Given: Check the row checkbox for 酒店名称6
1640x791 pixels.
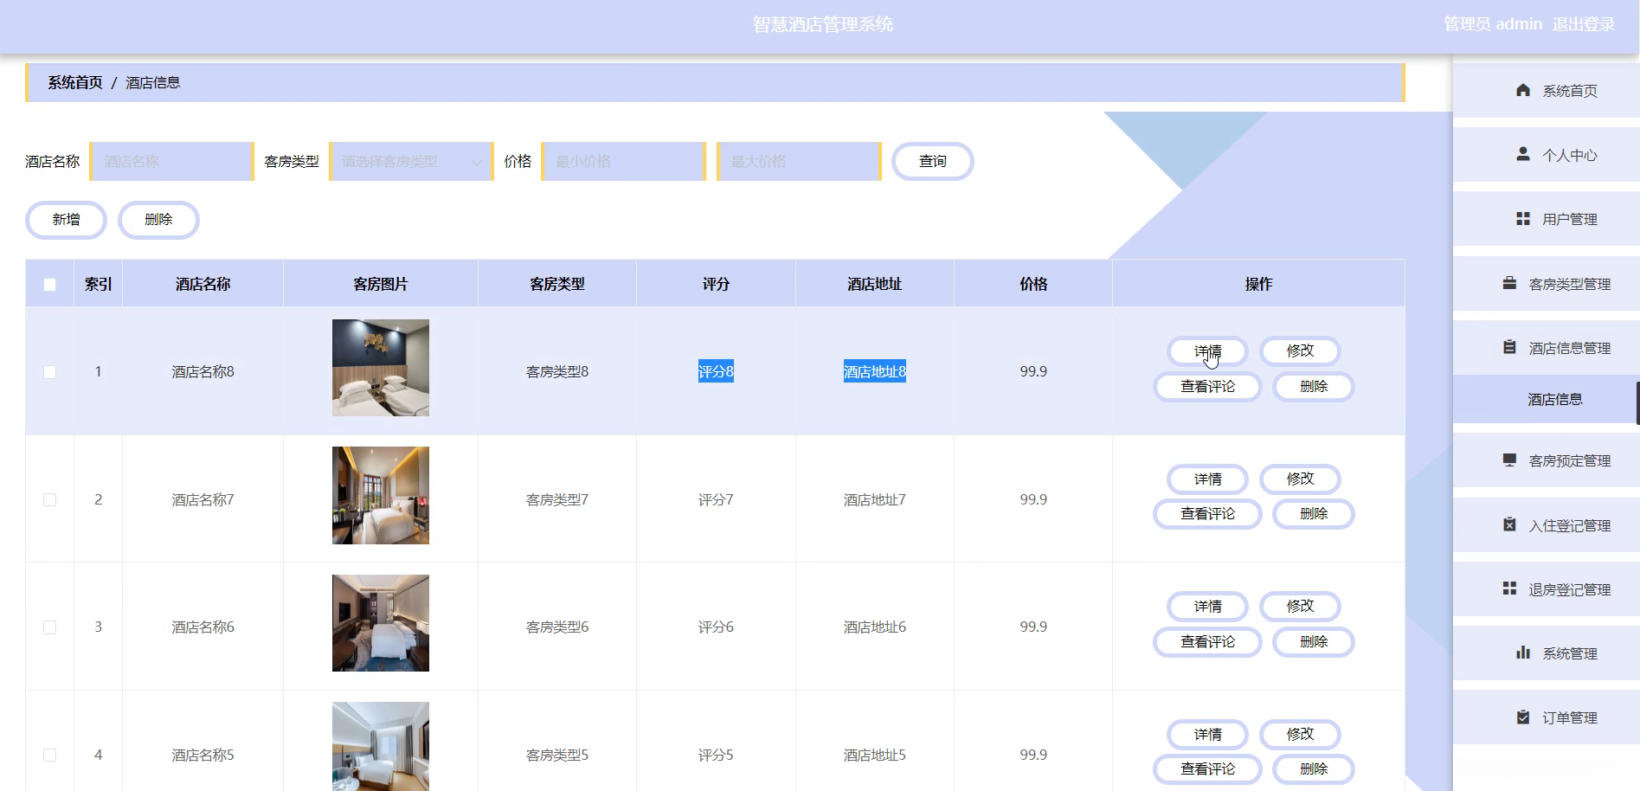Looking at the screenshot, I should 49,627.
